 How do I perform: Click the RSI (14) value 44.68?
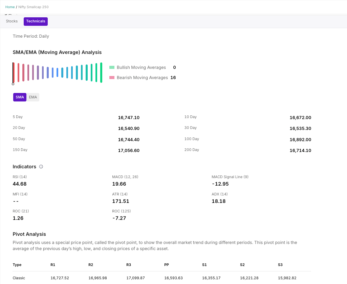point(20,184)
